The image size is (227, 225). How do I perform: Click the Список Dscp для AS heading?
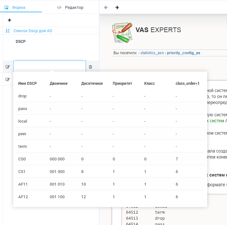33,31
